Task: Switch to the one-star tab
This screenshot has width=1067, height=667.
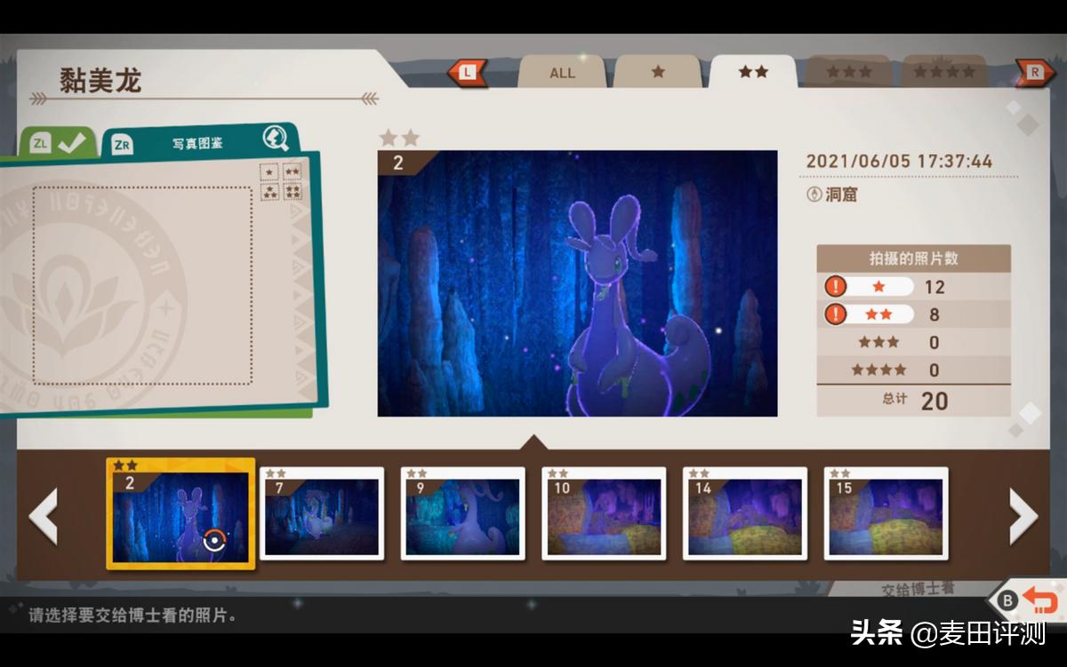Action: 658,72
